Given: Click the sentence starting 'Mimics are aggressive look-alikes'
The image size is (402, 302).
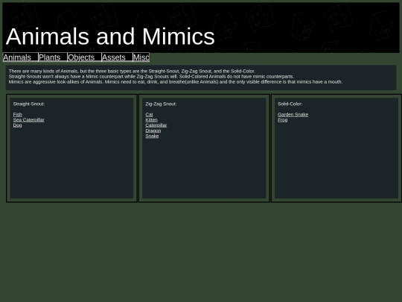Looking at the screenshot, I should pyautogui.click(x=176, y=82).
